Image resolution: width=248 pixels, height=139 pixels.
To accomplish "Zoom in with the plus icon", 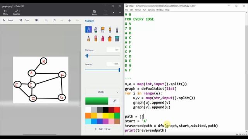I will pos(70,20).
